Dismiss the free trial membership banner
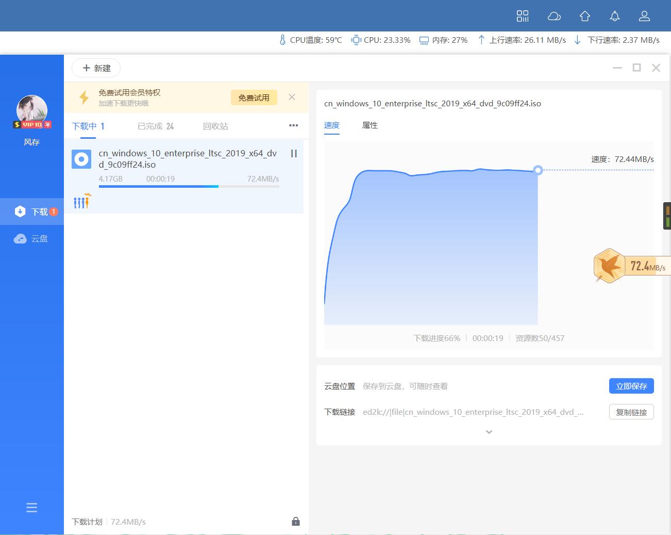Viewport: 671px width, 535px height. click(292, 97)
